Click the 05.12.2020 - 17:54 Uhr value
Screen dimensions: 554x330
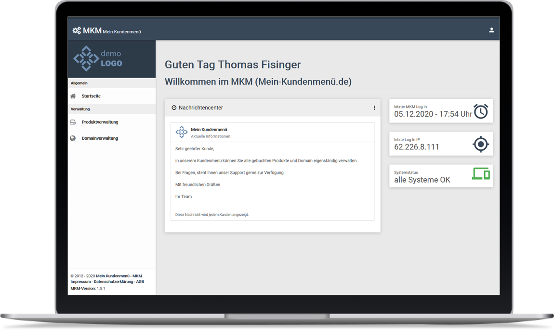(x=433, y=114)
